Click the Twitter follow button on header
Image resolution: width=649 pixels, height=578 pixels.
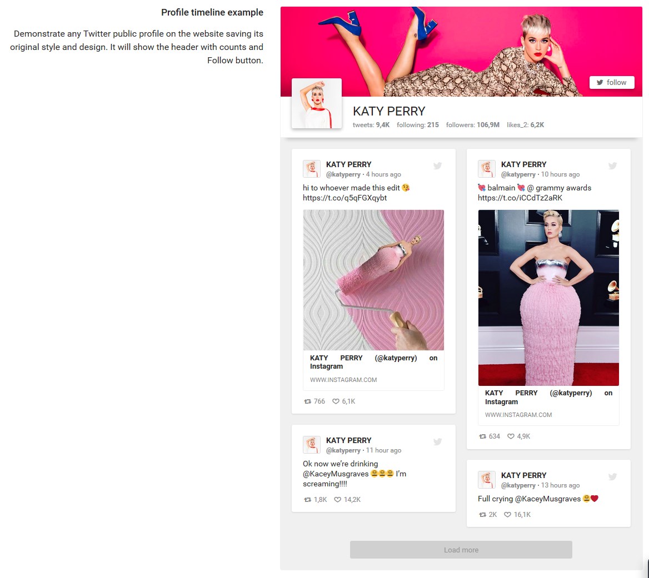click(x=611, y=82)
